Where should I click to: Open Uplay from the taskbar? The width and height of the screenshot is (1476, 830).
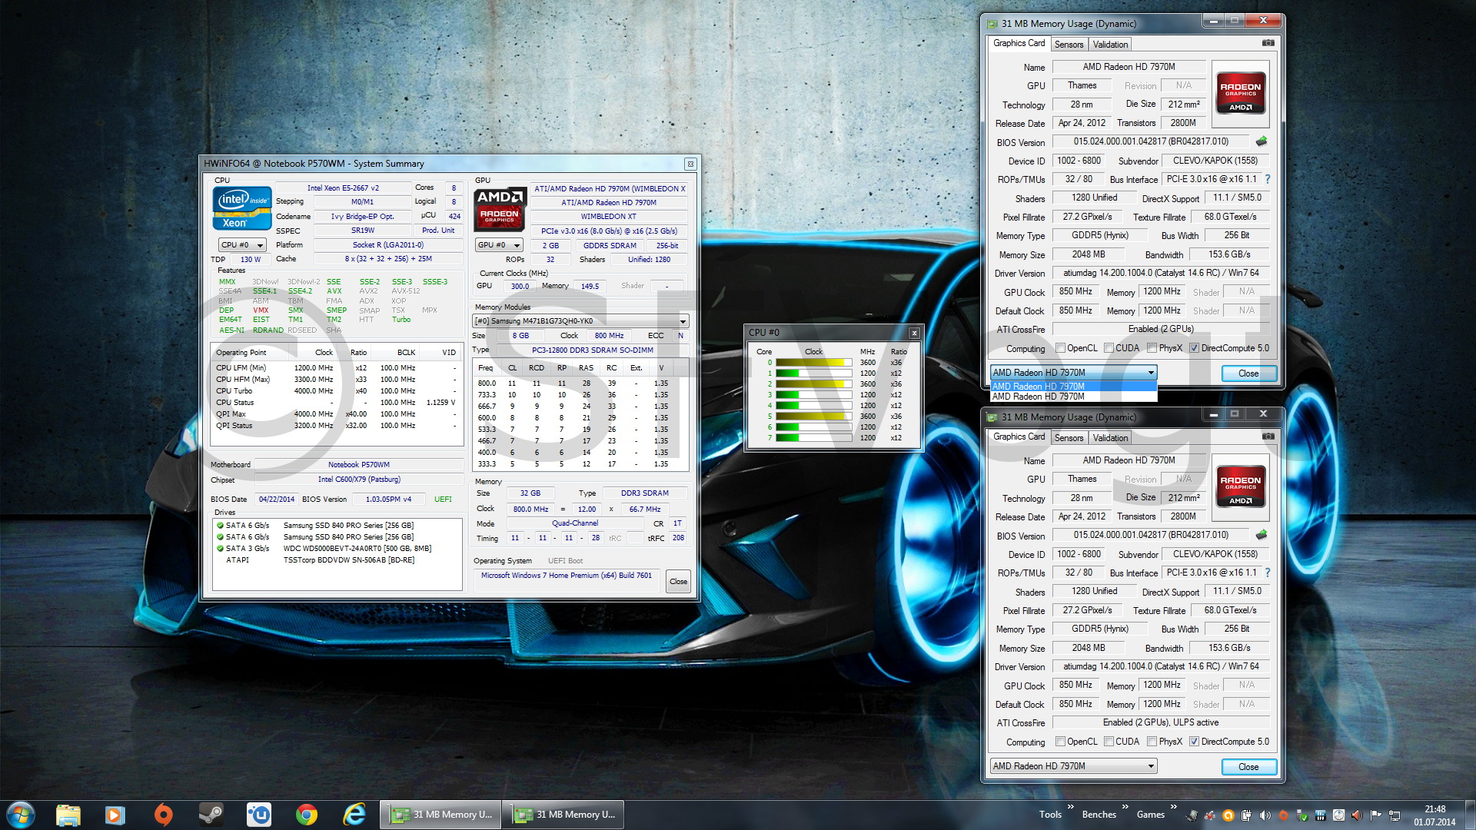tap(258, 815)
